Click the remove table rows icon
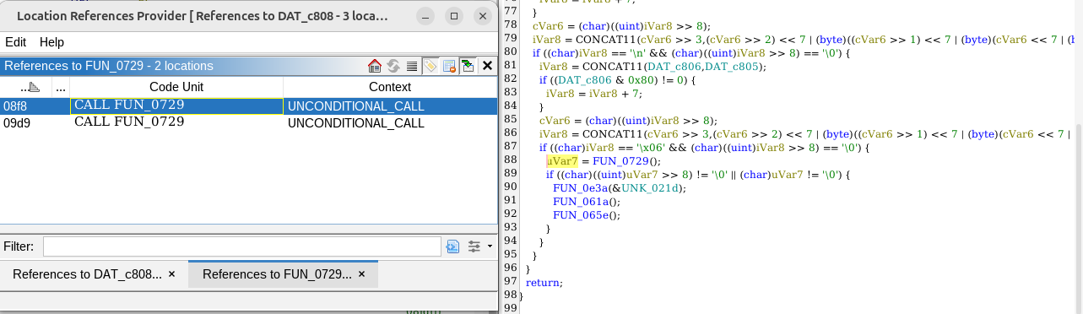 click(x=449, y=66)
